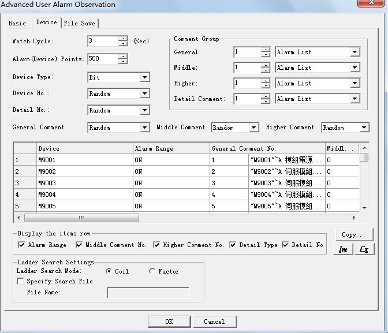The image size is (388, 333).
Task: Toggle the Alarm Range checkbox
Action: pos(22,245)
